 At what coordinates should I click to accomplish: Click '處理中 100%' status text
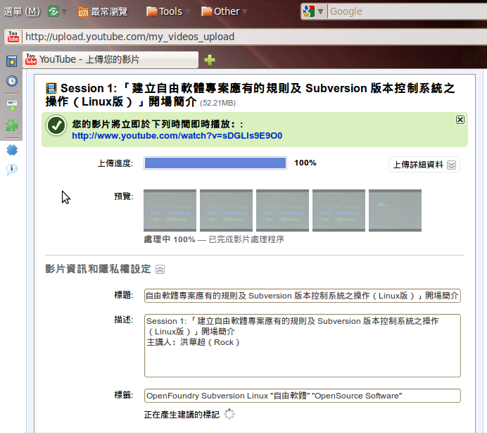coord(170,239)
